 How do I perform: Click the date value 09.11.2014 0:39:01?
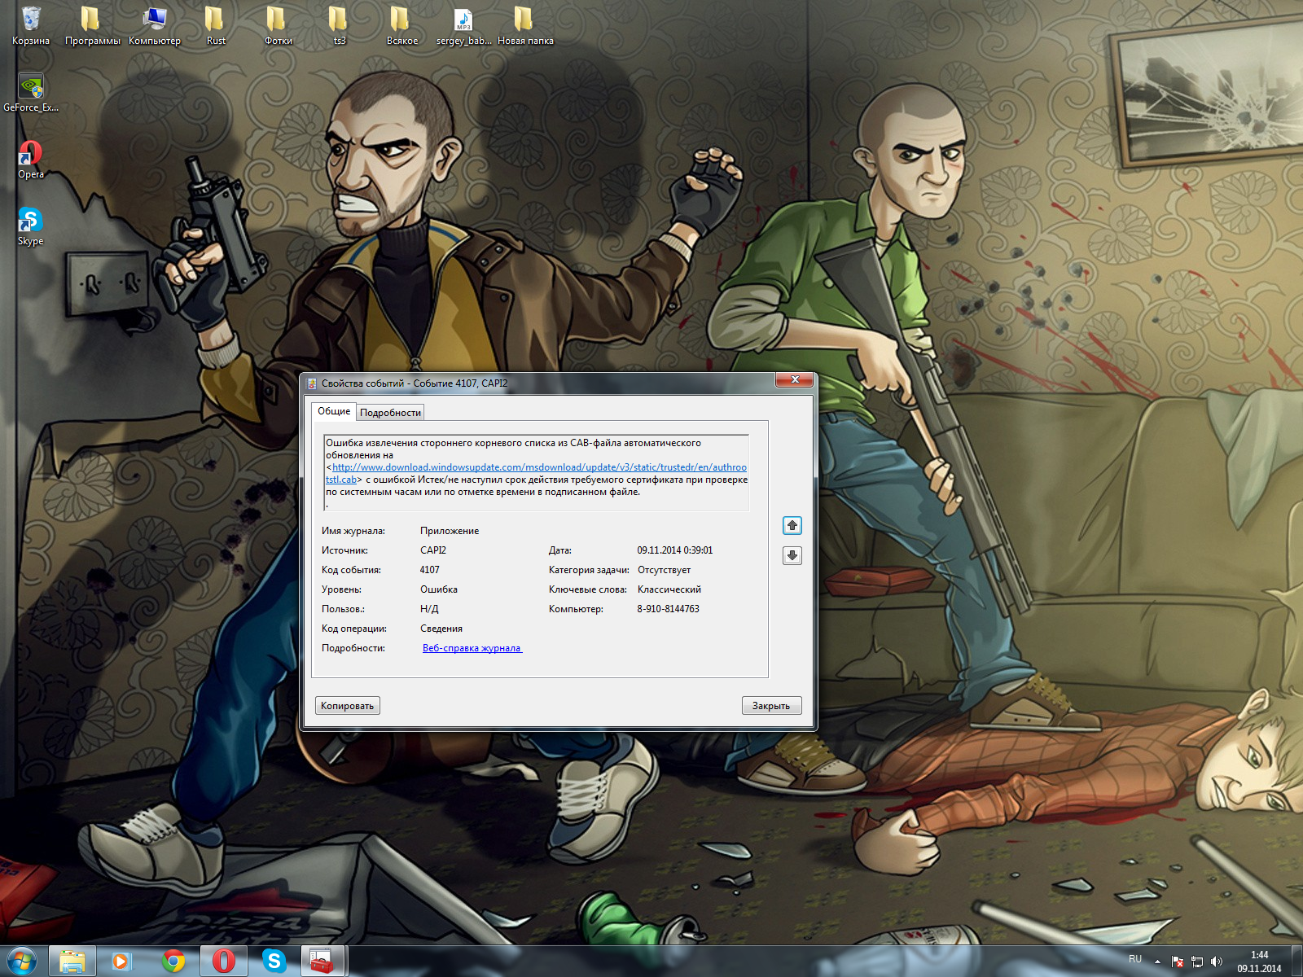pos(674,550)
